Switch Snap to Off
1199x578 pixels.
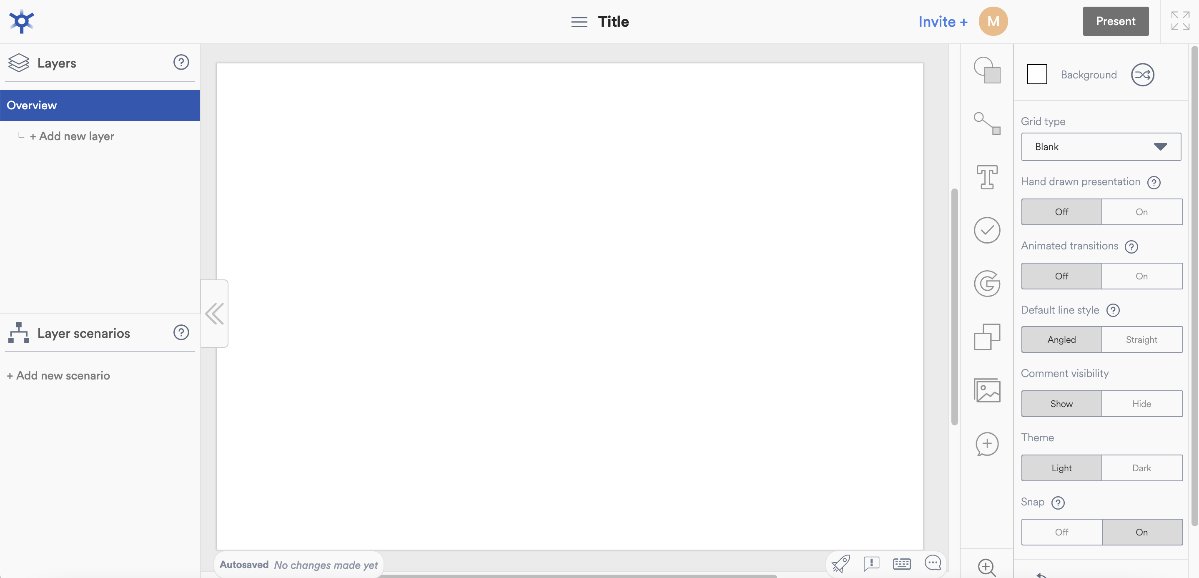coord(1061,532)
